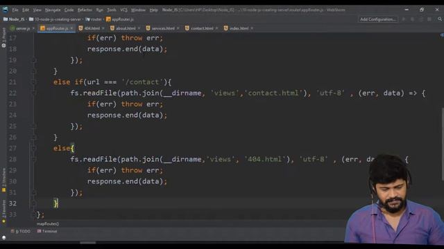Collapse the else-if block at line 21
Image resolution: width=444 pixels, height=249 pixels.
point(34,82)
